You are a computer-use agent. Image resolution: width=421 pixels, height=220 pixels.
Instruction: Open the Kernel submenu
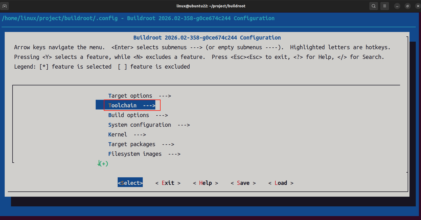127,135
